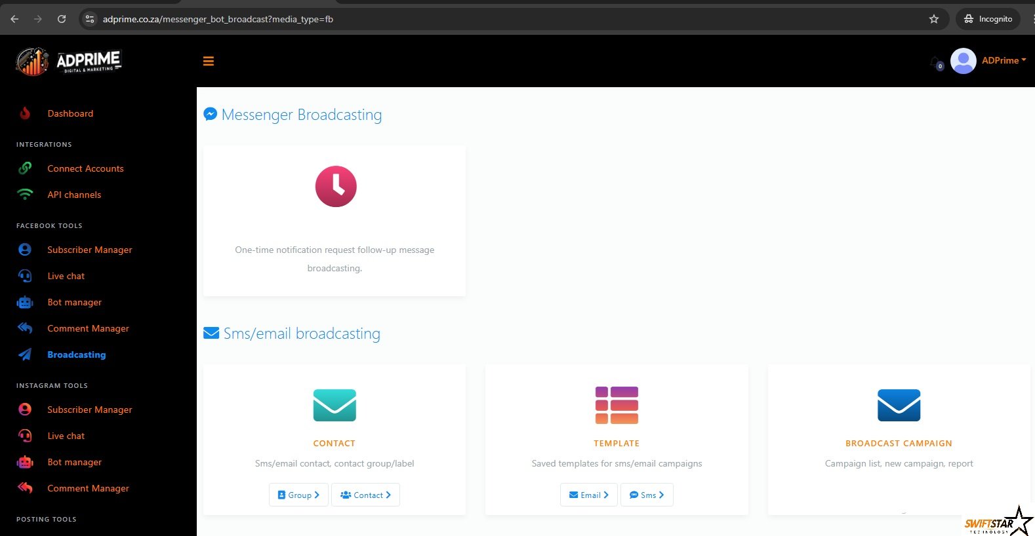Expand the ADPrime account dropdown
The width and height of the screenshot is (1035, 536).
click(x=1004, y=60)
